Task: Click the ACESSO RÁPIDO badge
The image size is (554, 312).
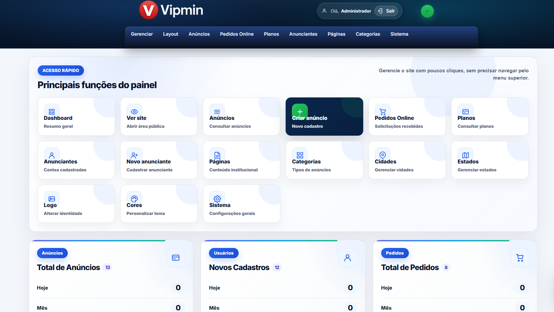Action: pos(61,70)
